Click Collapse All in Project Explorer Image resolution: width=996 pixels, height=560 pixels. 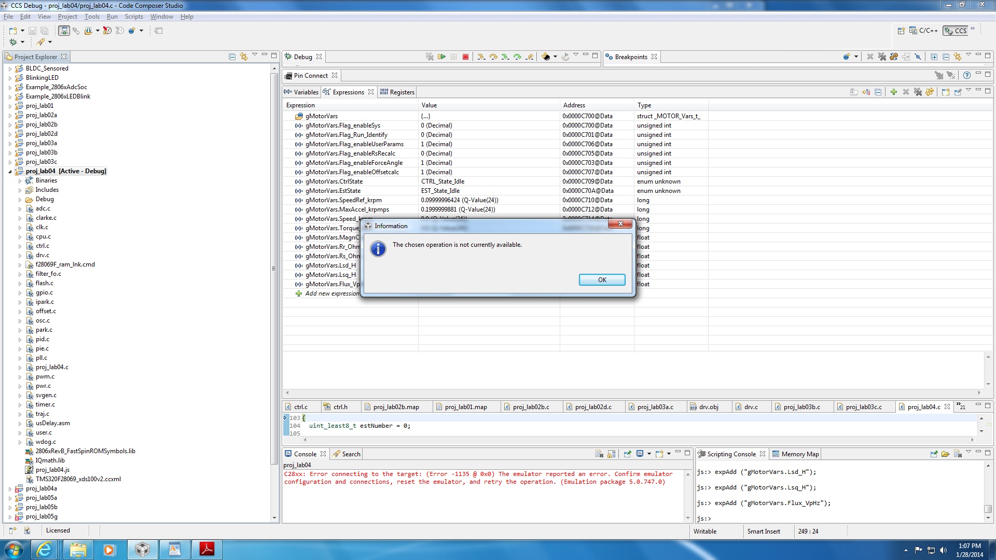point(232,57)
